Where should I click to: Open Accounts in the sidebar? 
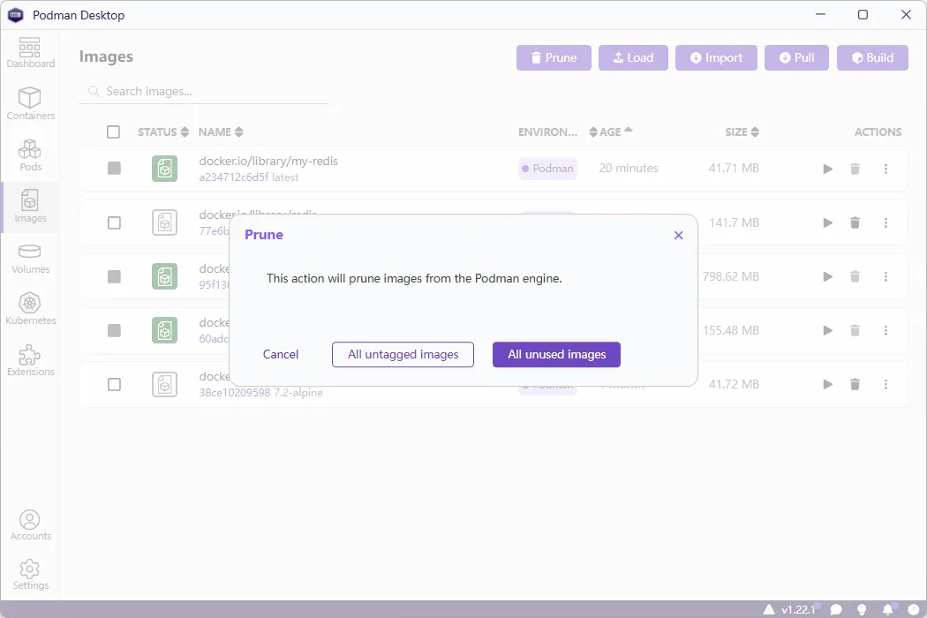pyautogui.click(x=30, y=525)
